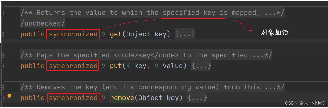
Task: Click the folded /unchecked/ annotation
Action: coord(43,23)
